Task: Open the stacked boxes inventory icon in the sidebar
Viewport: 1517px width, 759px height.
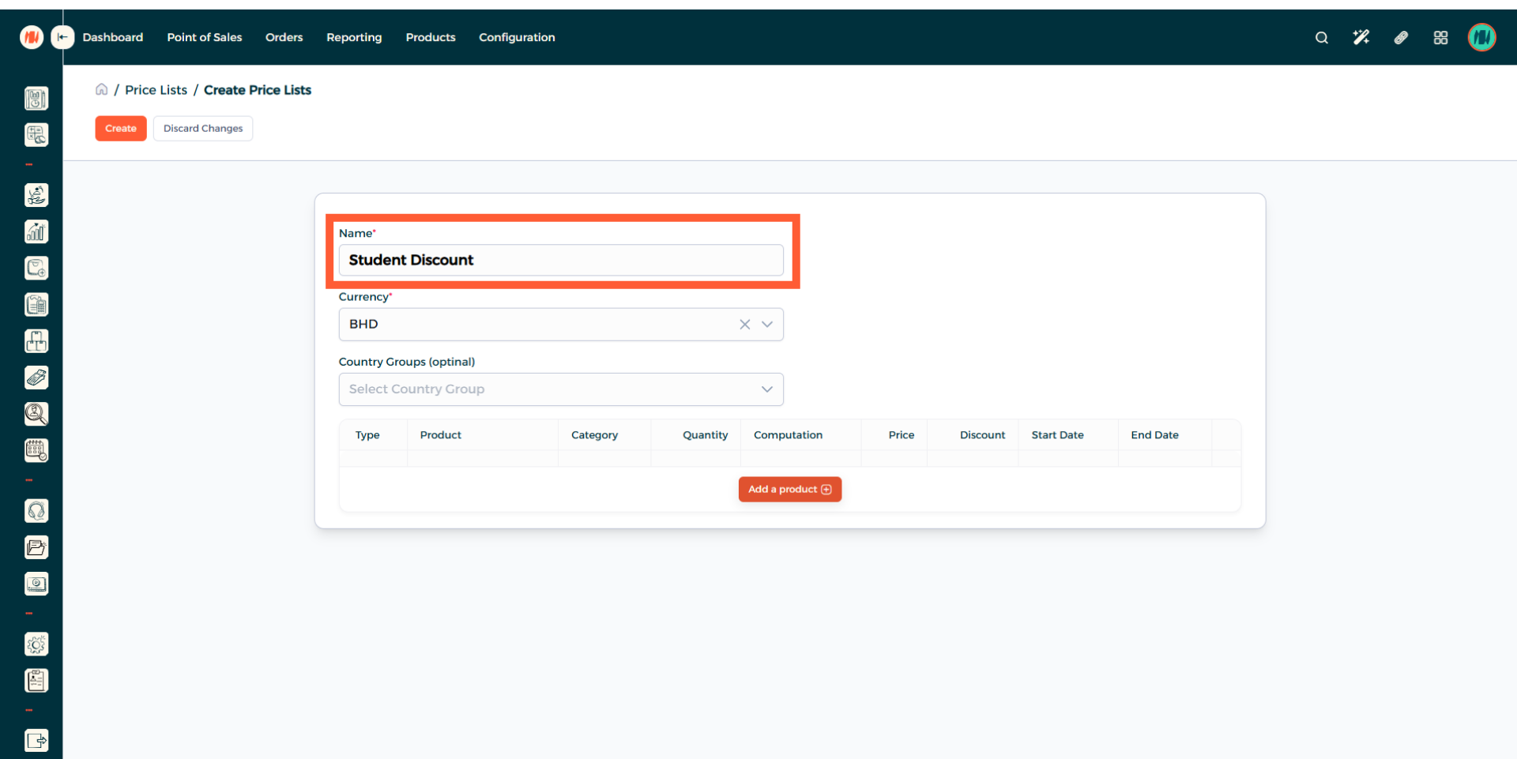Action: [x=36, y=341]
